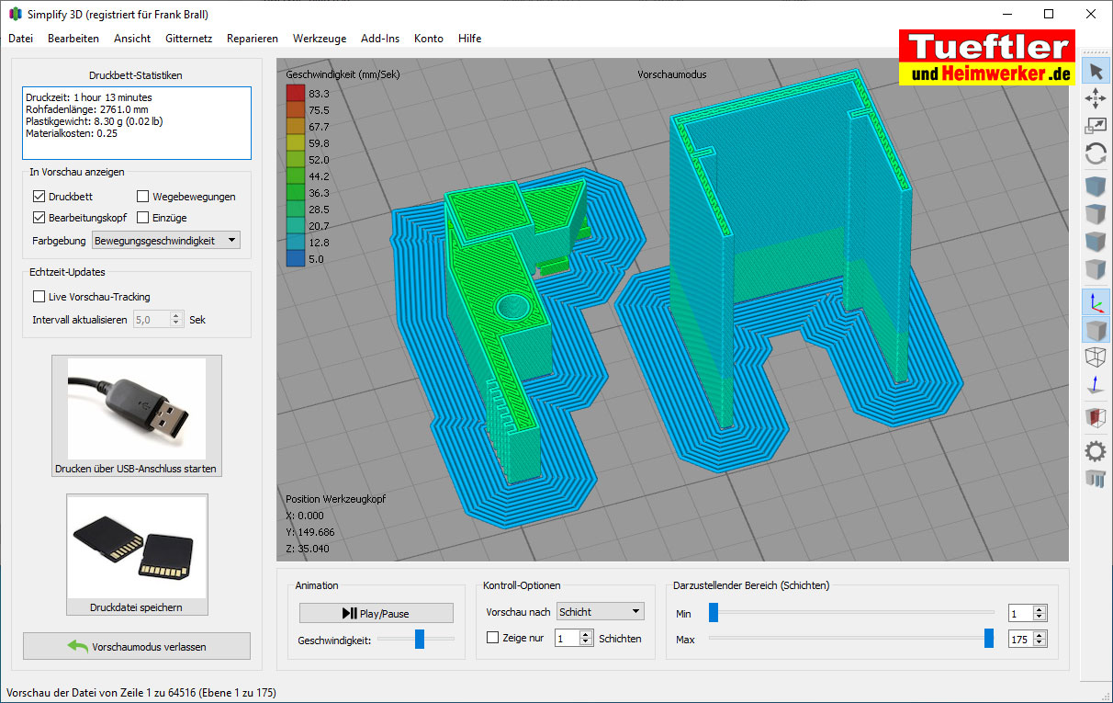
Task: Enable Live Vorschau-Tracking
Action: click(x=39, y=297)
